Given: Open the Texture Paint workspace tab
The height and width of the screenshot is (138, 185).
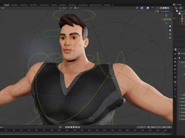Looking at the screenshot, I should point(44,5).
